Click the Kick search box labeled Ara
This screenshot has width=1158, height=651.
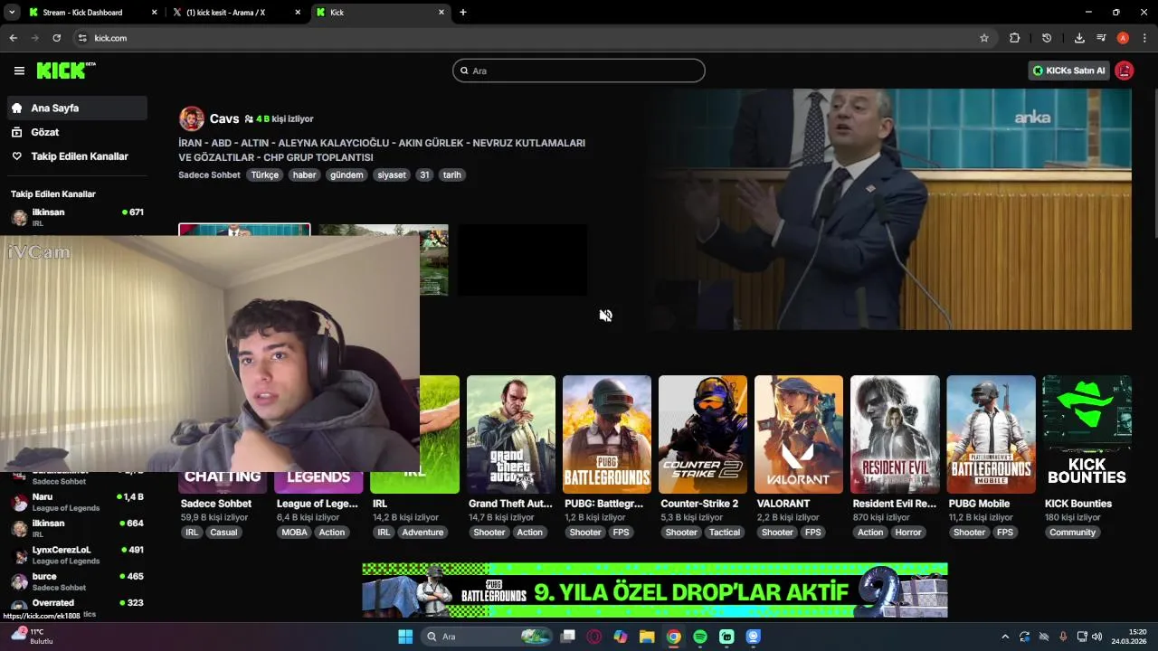click(579, 71)
